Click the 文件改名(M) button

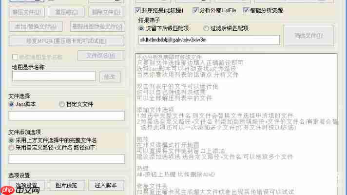[x=101, y=56]
